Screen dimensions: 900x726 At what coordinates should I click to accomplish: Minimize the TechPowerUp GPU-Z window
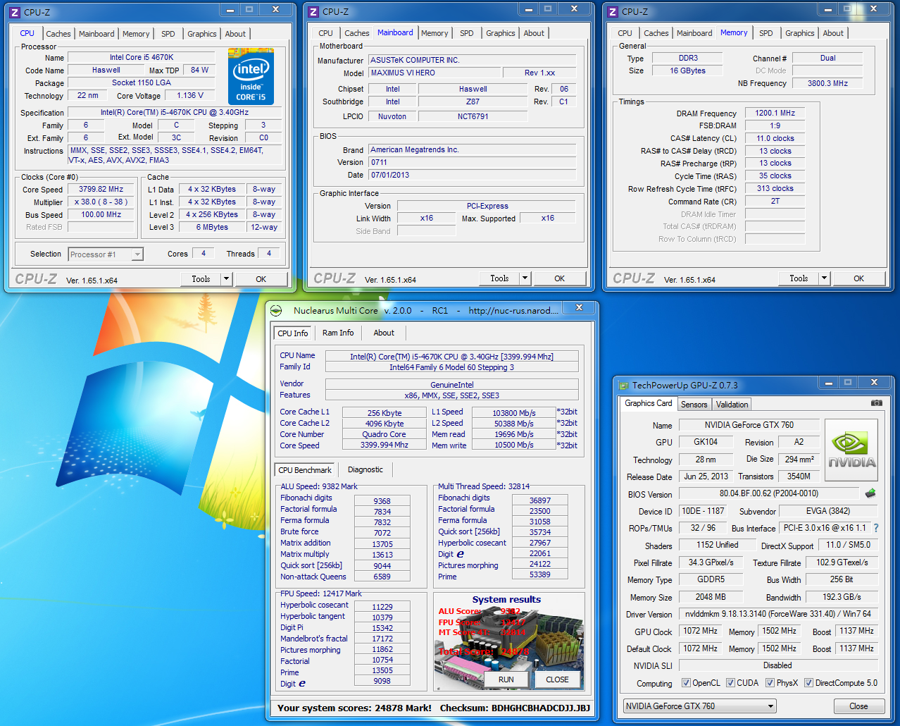tap(829, 383)
